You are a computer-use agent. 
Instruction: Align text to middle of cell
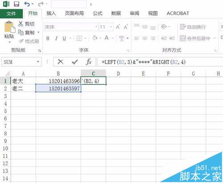click(x=145, y=27)
